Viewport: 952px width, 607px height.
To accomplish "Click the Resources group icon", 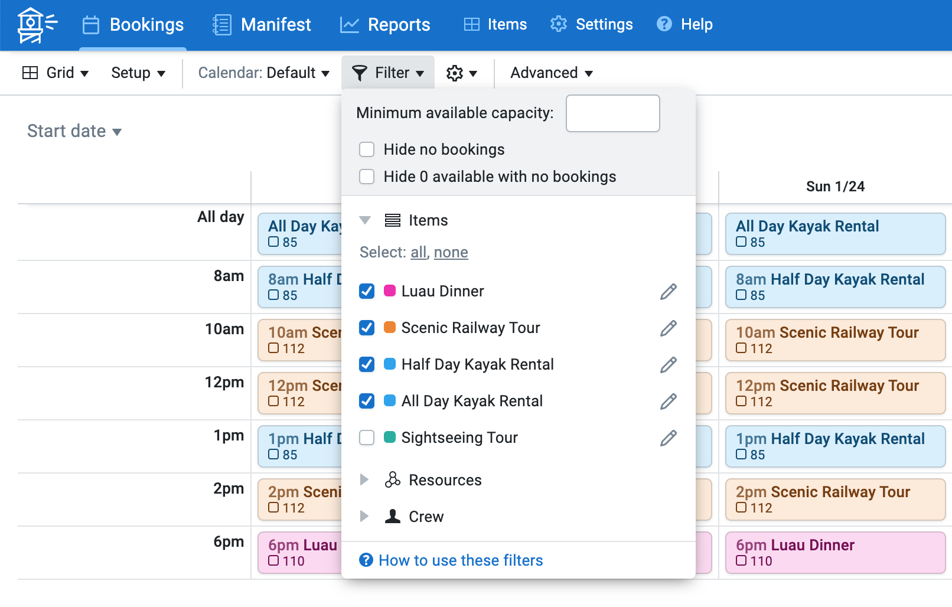I will click(x=393, y=480).
